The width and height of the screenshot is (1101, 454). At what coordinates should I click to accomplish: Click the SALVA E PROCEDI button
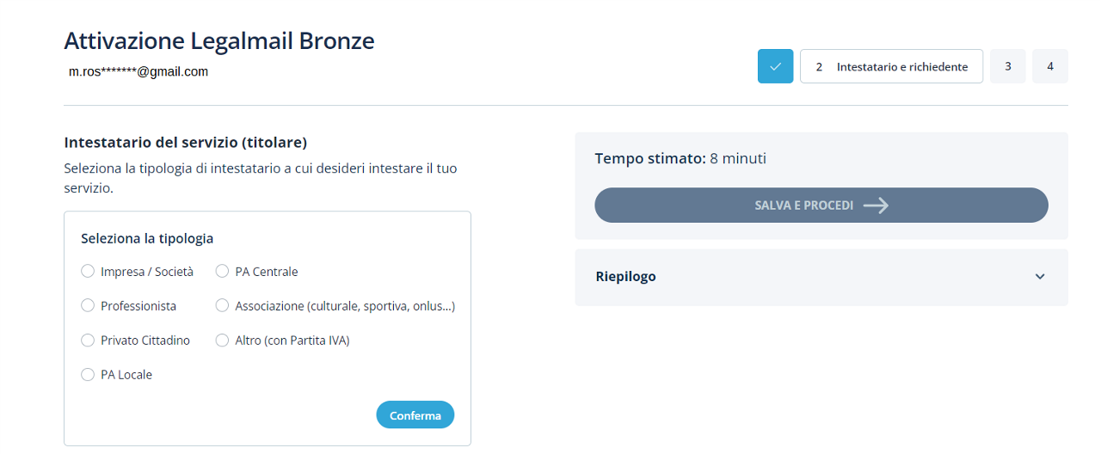pyautogui.click(x=803, y=206)
